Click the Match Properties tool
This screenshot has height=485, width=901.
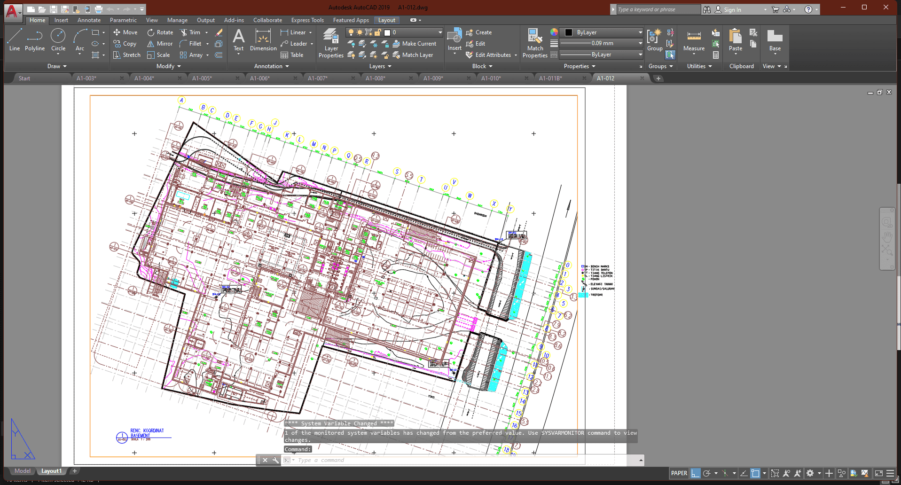click(535, 43)
